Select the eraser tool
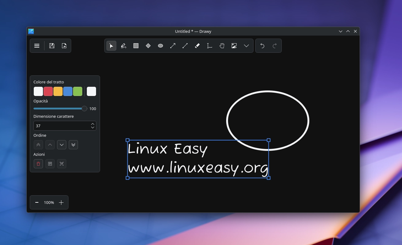This screenshot has height=245, width=402. [x=197, y=46]
